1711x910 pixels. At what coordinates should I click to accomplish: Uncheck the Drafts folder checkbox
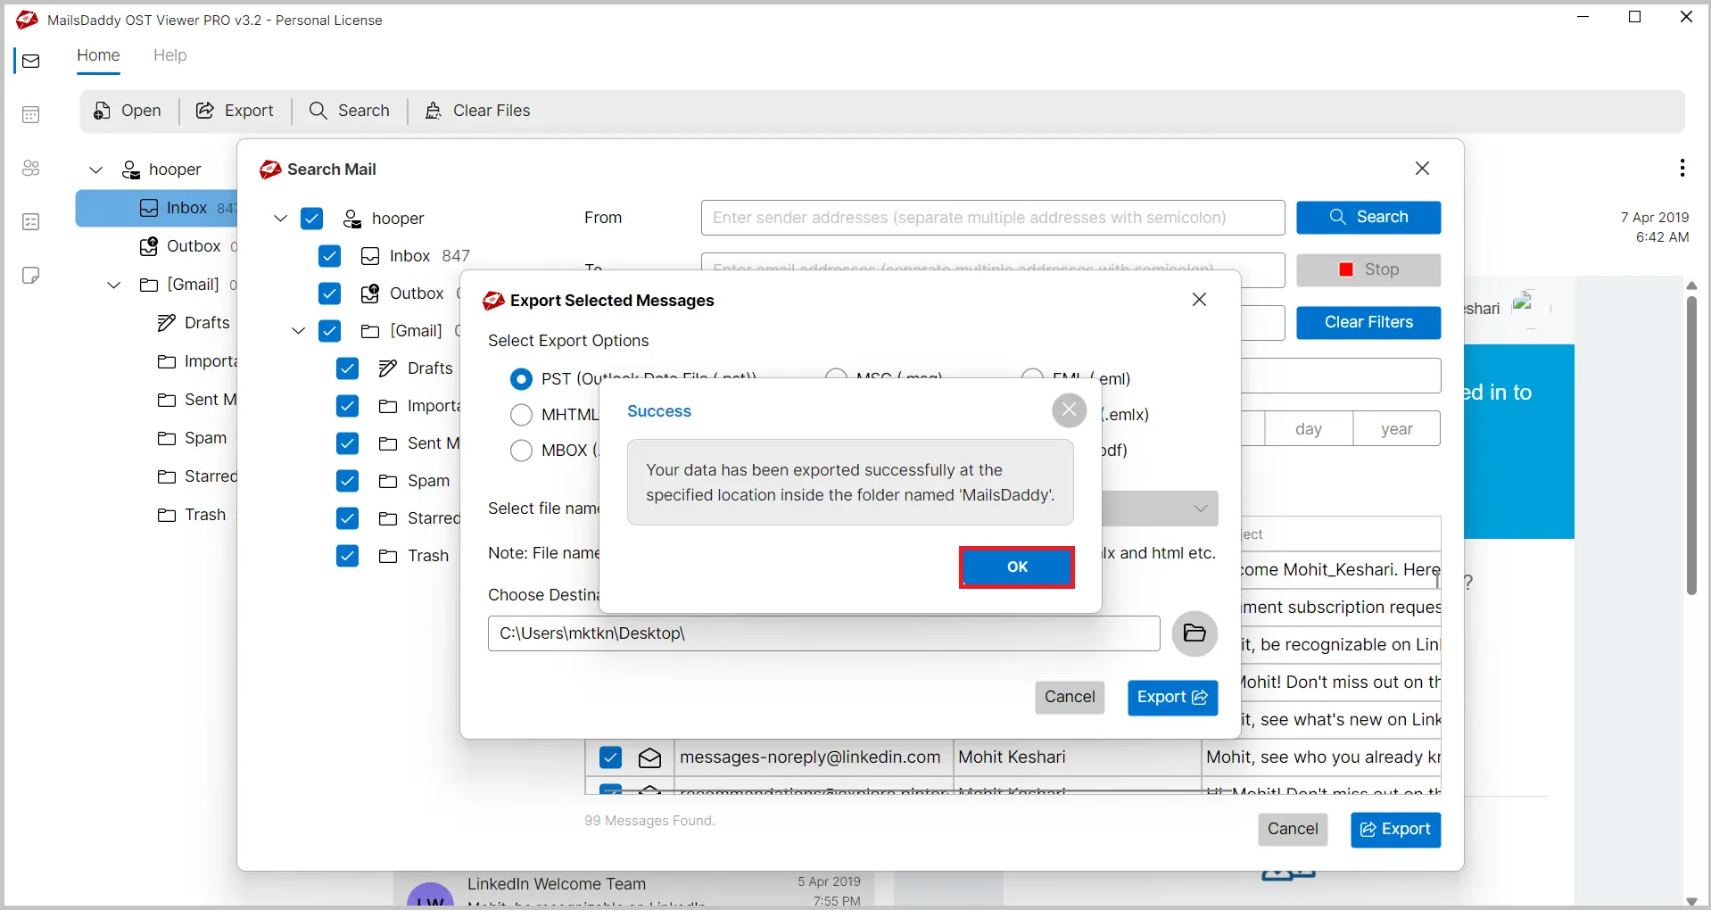pos(347,368)
